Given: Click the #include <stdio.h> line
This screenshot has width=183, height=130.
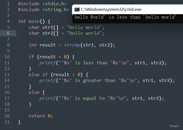Looking at the screenshot, I should click(42, 4).
